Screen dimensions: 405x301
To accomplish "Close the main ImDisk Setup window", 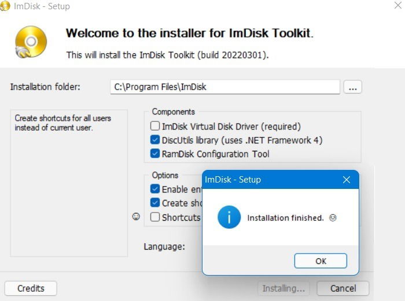I will coord(398,5).
